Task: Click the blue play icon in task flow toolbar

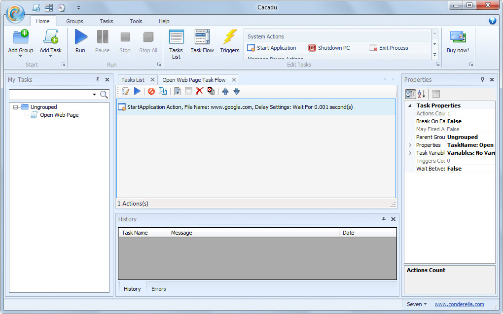Action: (x=137, y=91)
